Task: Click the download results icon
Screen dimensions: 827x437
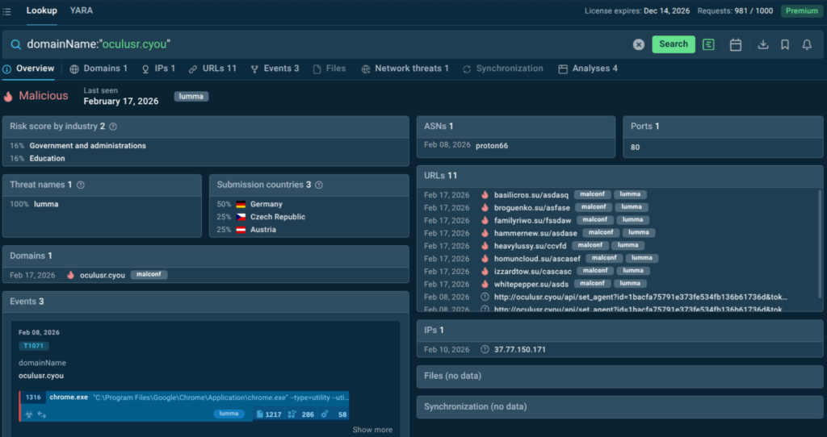Action: [x=763, y=44]
